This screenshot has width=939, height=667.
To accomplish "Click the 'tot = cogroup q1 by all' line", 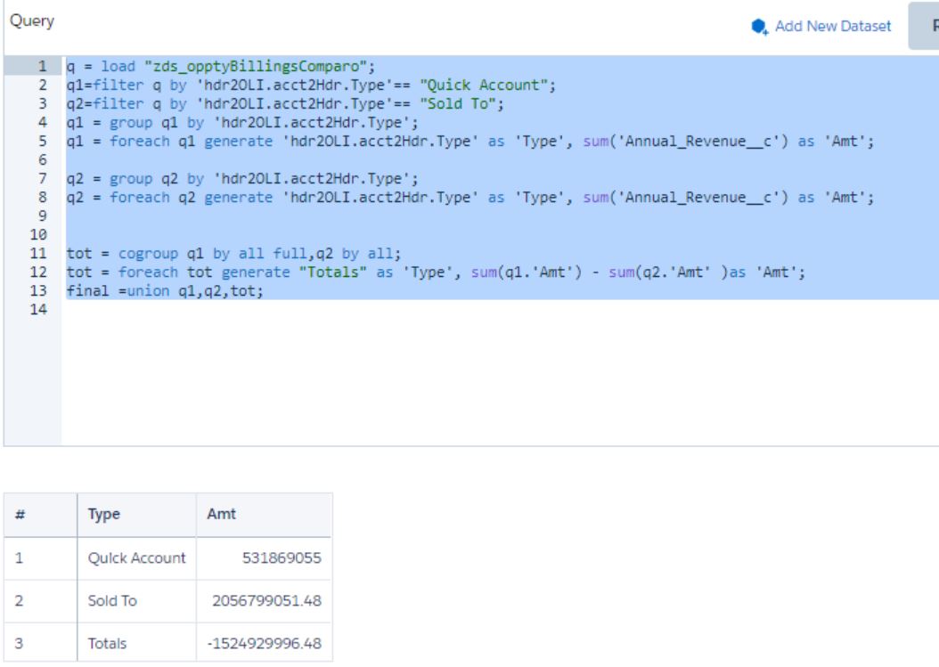I will coord(233,253).
